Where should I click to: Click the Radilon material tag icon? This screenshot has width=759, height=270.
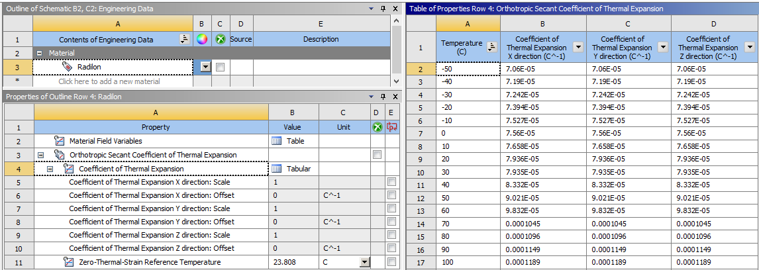pos(68,67)
